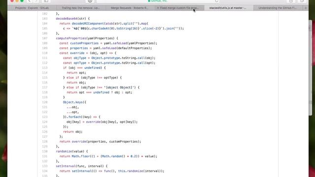Select line number 103

[x=45, y=19]
